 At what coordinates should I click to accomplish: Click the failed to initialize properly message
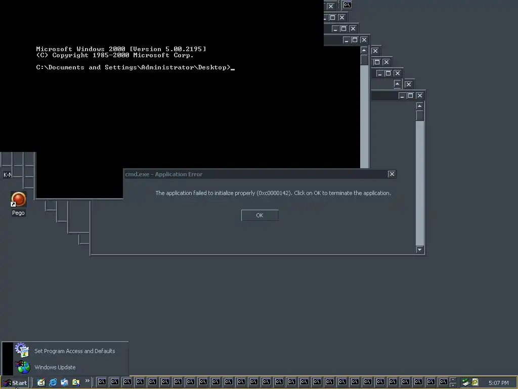tap(273, 193)
